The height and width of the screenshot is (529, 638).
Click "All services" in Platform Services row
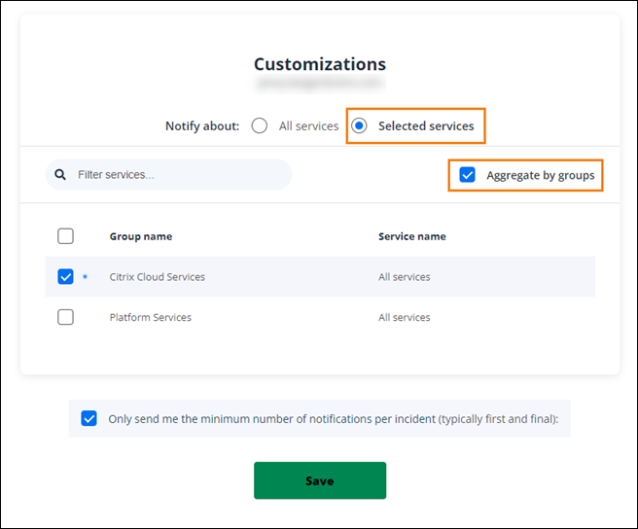tap(405, 317)
